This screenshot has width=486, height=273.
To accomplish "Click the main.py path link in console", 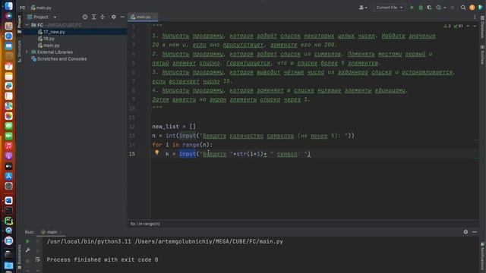I will [209, 241].
